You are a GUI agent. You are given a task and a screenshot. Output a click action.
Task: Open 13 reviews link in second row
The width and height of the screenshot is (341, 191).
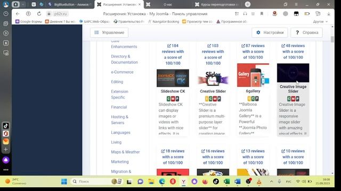pos(253,157)
